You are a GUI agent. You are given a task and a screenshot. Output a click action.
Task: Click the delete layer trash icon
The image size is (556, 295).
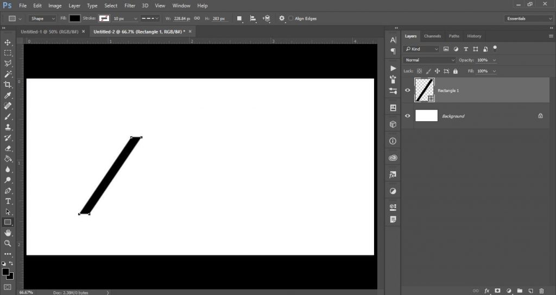(541, 291)
